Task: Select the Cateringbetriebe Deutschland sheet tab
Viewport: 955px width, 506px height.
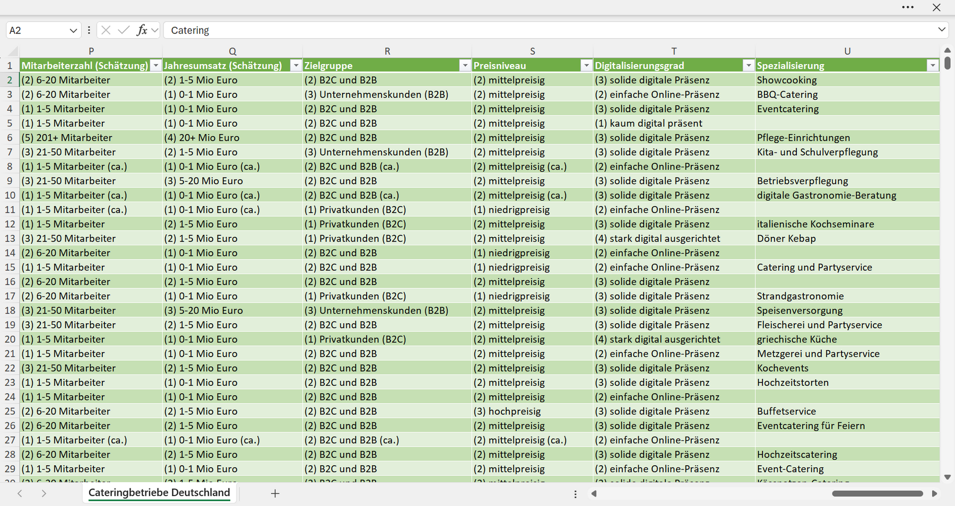Action: pos(159,493)
